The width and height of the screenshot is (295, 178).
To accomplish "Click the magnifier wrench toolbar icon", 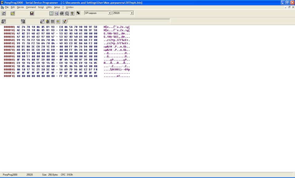I will coord(67,13).
